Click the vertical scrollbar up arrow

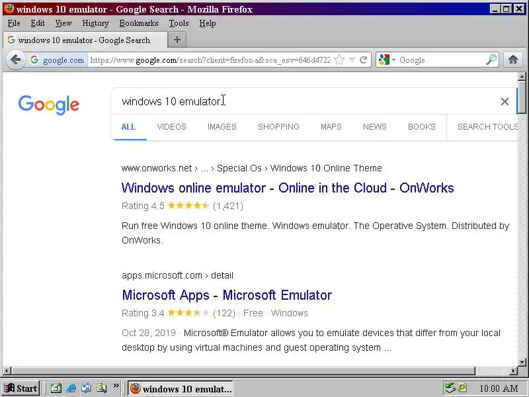522,77
